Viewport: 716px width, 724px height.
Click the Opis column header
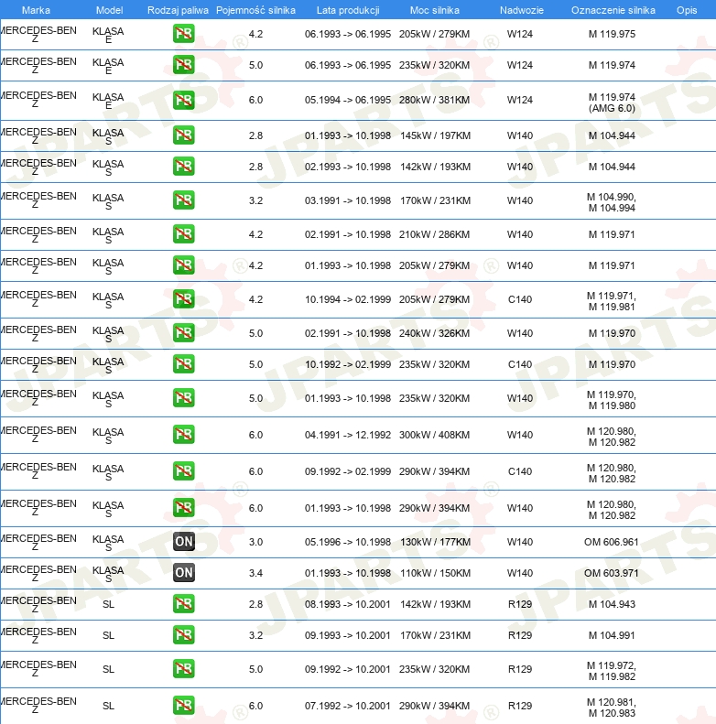tap(686, 9)
